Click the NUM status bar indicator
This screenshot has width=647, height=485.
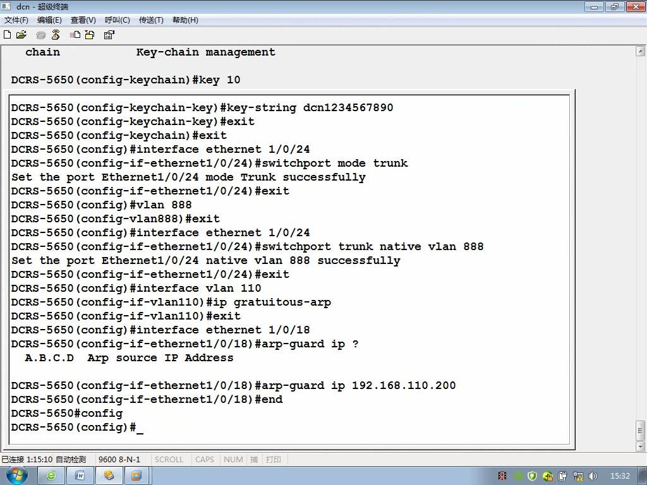[x=233, y=460]
